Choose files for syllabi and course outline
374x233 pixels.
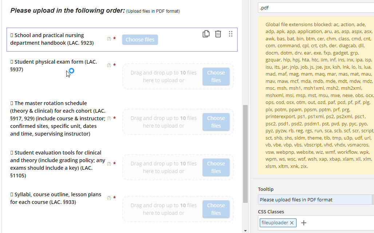tap(216, 209)
